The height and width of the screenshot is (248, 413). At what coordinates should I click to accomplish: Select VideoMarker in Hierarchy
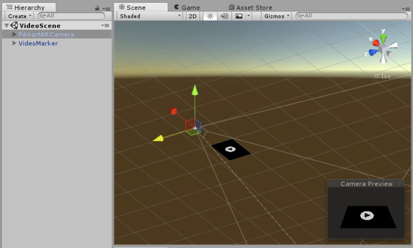point(38,43)
